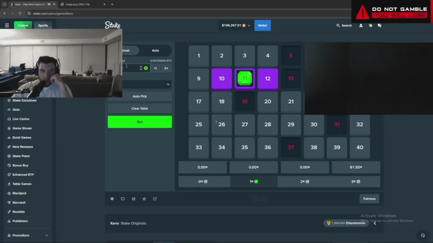Open Roulette in sidebar
Viewport: 433px width, 243px height.
19,212
